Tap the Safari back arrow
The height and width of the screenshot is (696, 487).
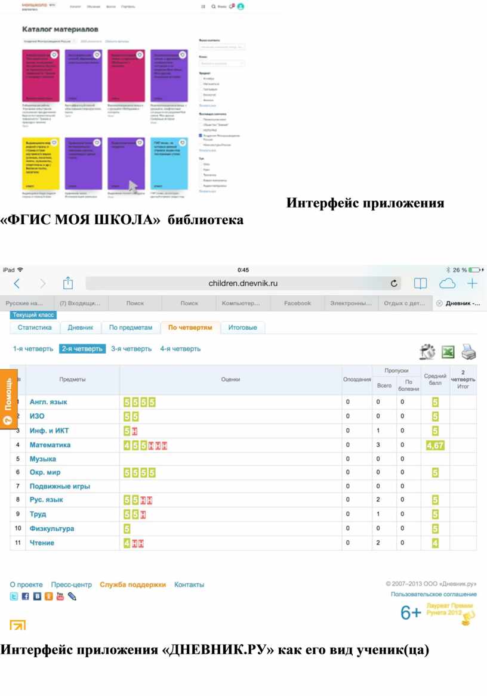(x=17, y=283)
